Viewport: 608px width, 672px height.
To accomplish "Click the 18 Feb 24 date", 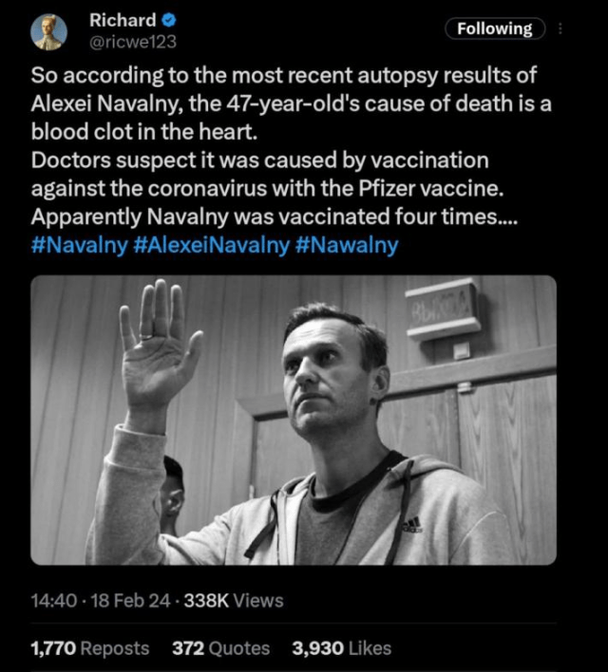I will [x=130, y=601].
